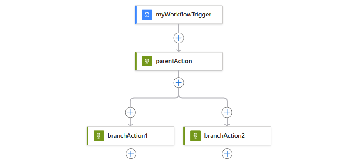This screenshot has width=348, height=165.
Task: Add a step between myWorkflowTrigger and parentAction
Action: (179, 38)
